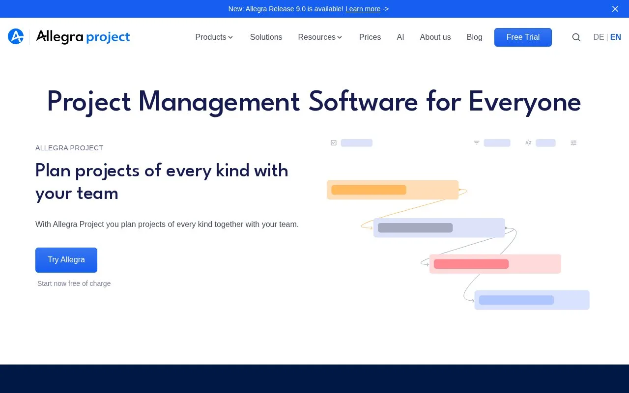
Task: Click the blue Gantt task bar
Action: coord(532,300)
